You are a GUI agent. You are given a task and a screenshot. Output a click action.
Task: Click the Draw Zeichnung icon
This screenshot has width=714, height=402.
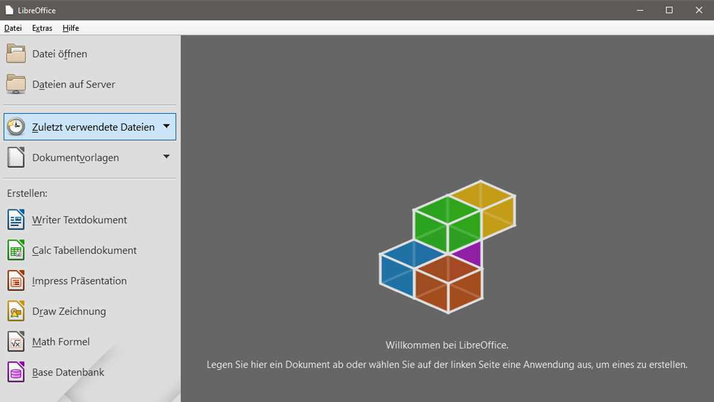[16, 311]
